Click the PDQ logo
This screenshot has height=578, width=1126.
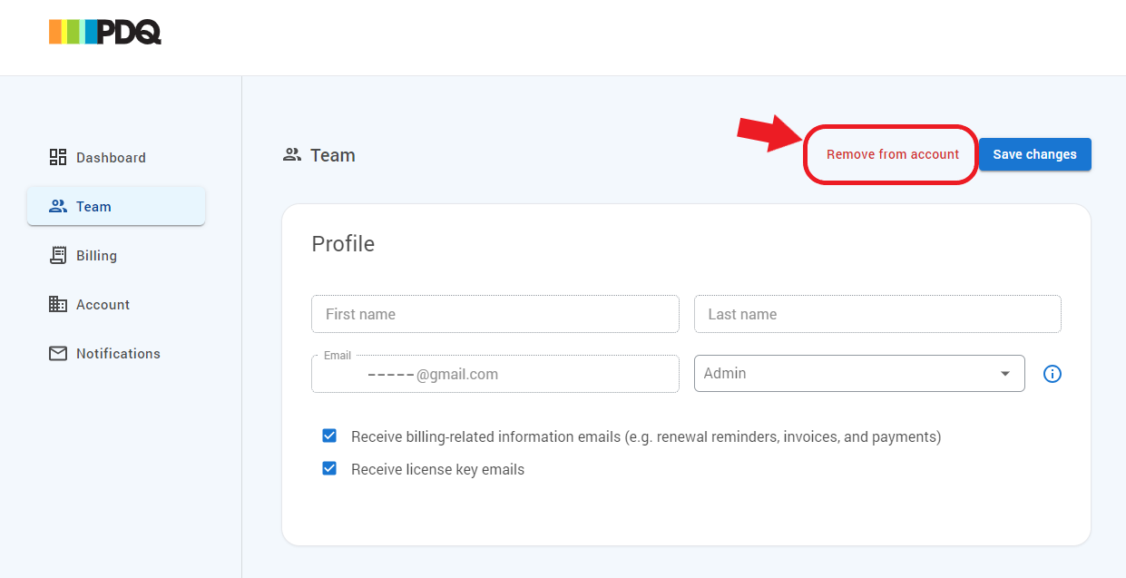(x=105, y=33)
